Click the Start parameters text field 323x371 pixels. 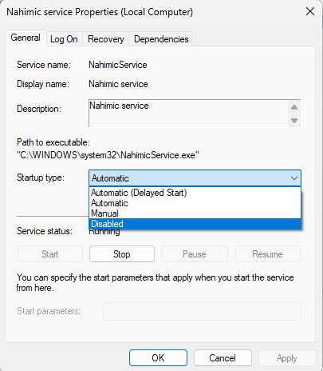[202, 311]
